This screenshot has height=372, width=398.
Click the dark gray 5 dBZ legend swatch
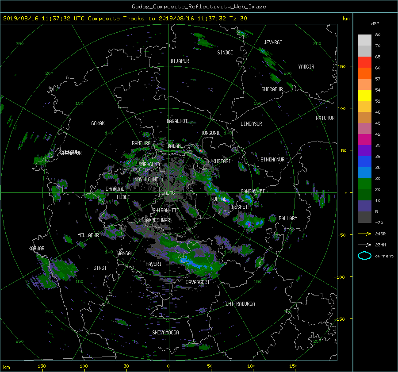click(364, 217)
